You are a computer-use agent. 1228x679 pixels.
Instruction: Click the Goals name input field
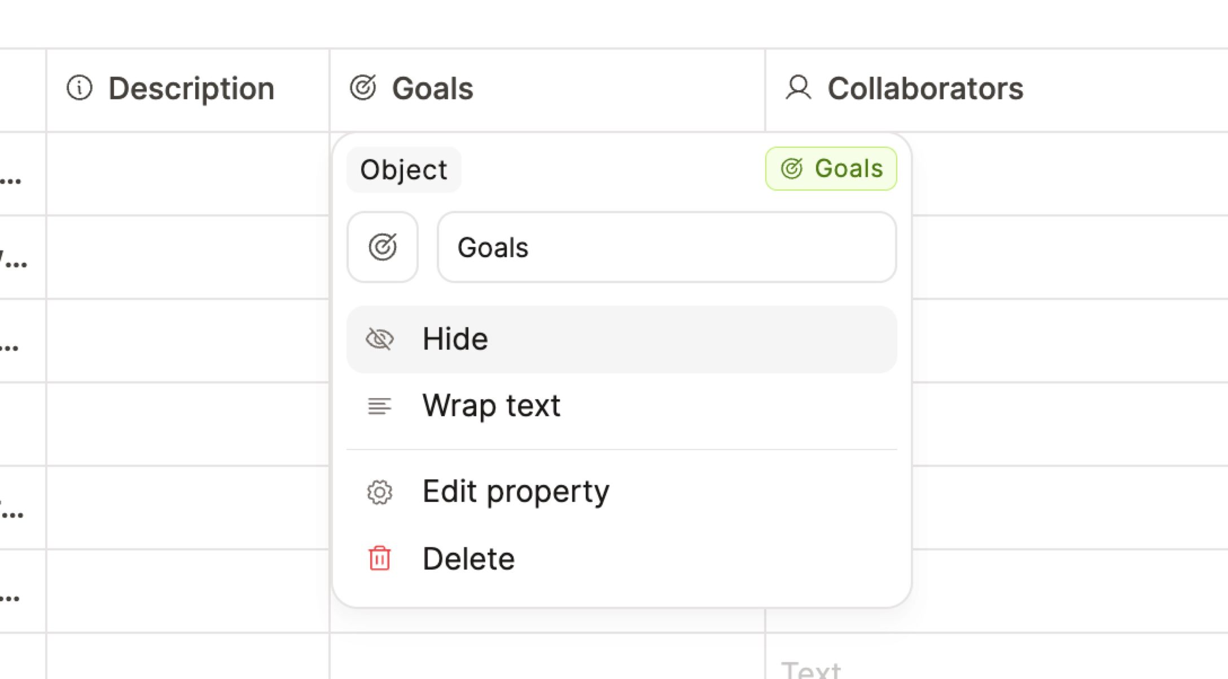click(x=666, y=247)
